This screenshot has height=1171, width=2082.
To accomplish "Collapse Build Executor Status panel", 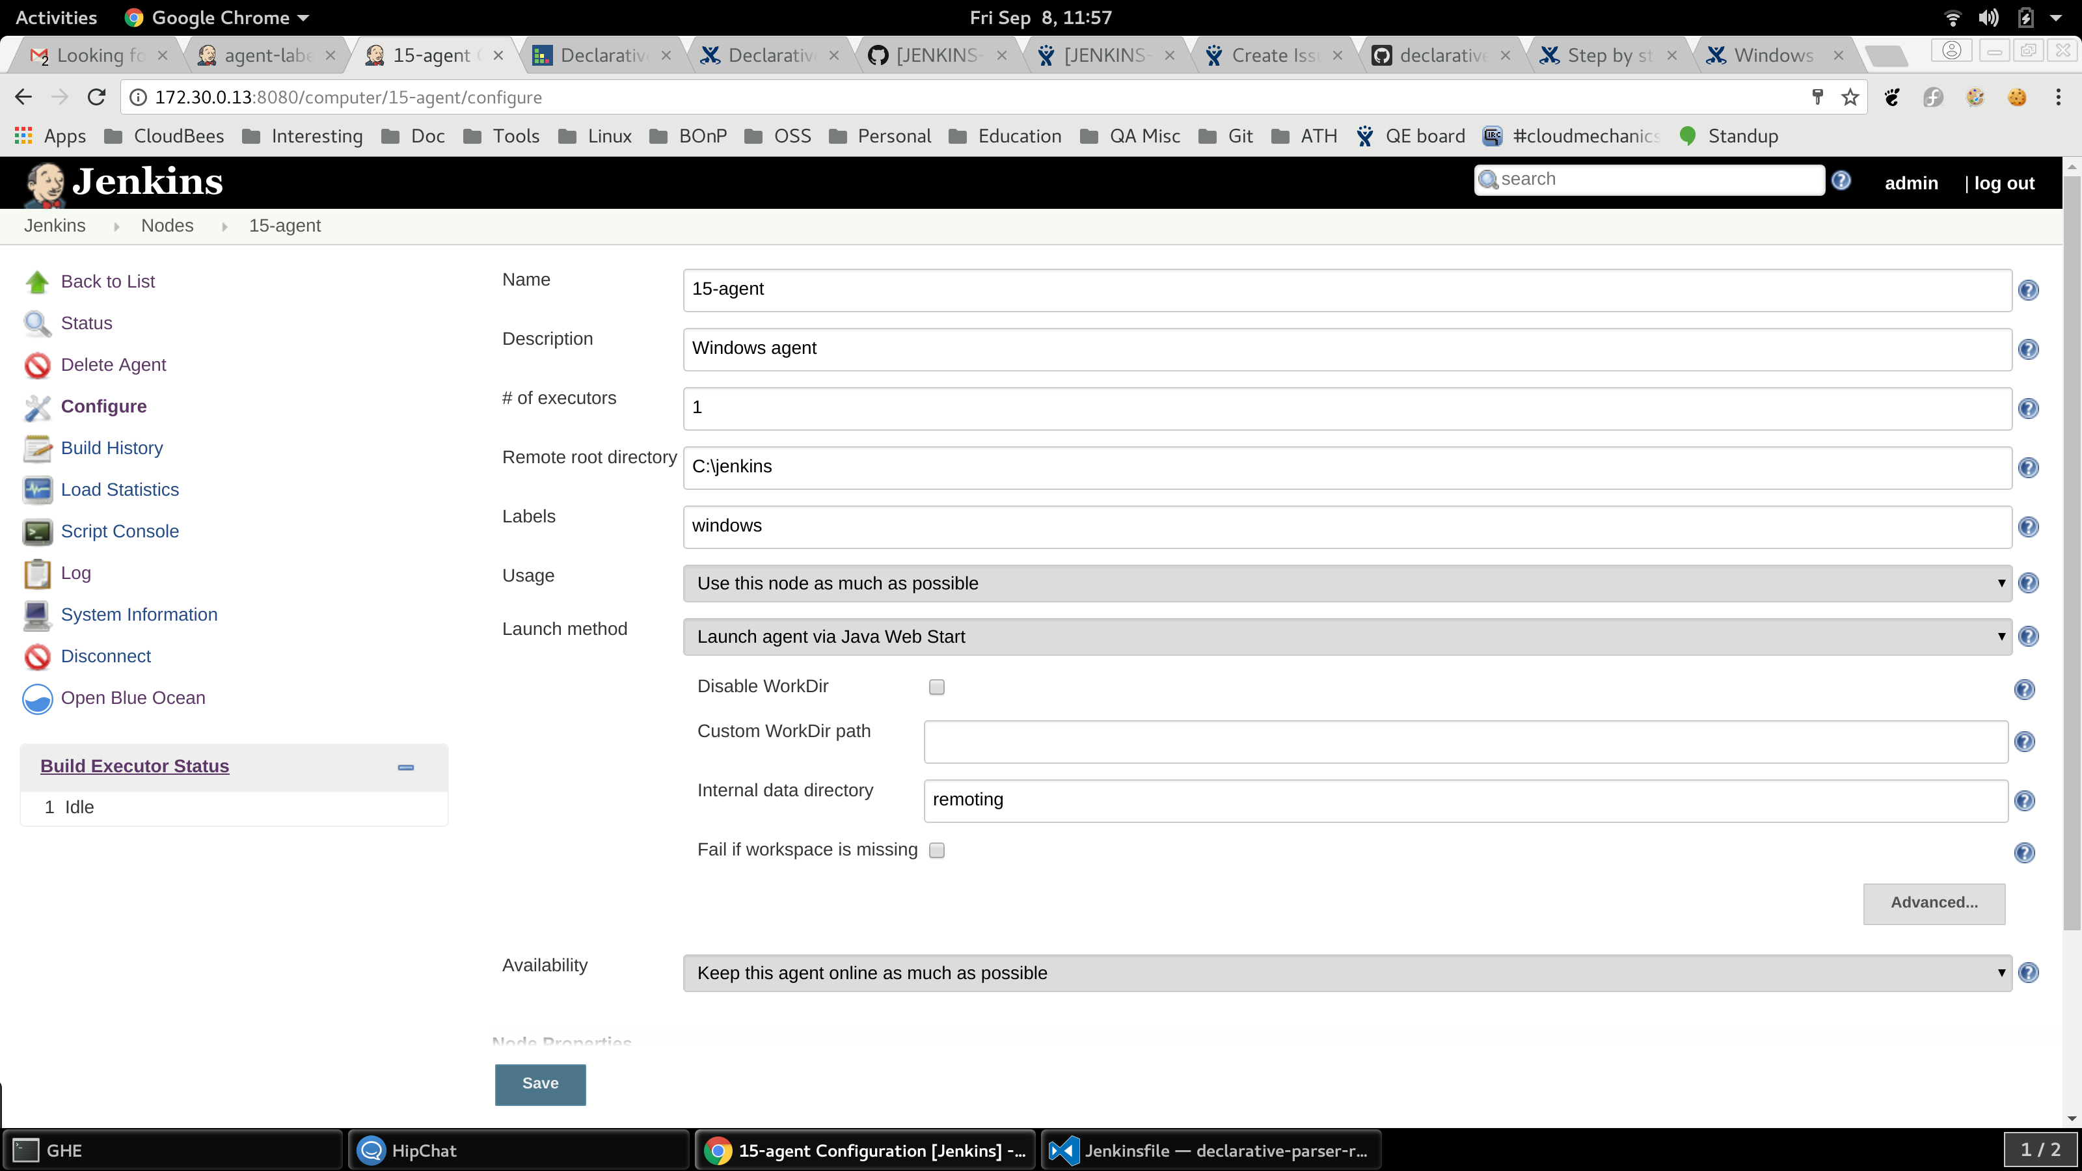I will pos(406,767).
